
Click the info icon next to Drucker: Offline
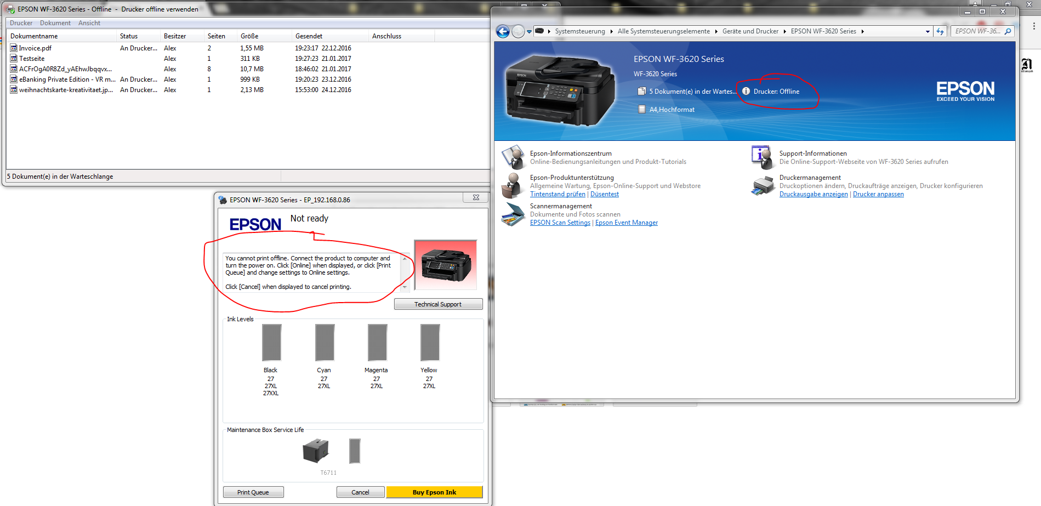pos(746,91)
